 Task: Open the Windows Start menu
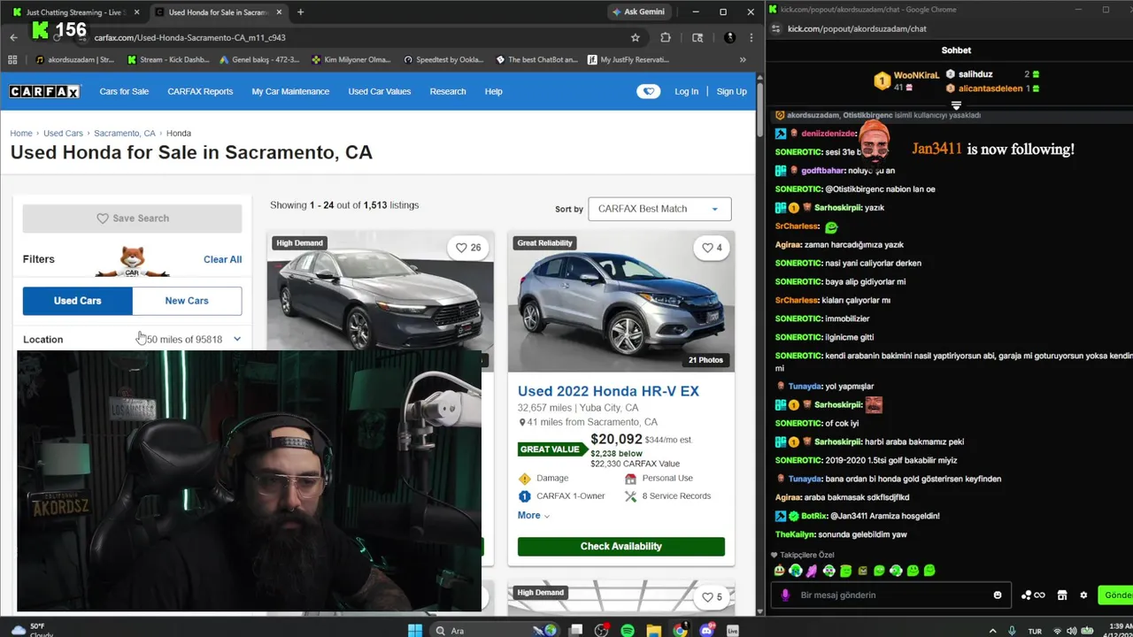(x=415, y=630)
